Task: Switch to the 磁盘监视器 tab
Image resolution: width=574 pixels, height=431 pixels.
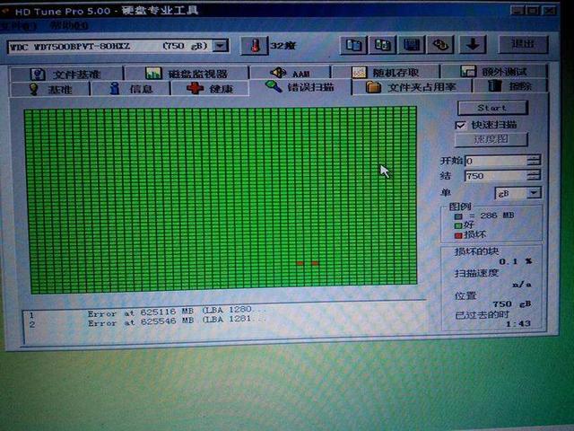Action: pos(188,74)
